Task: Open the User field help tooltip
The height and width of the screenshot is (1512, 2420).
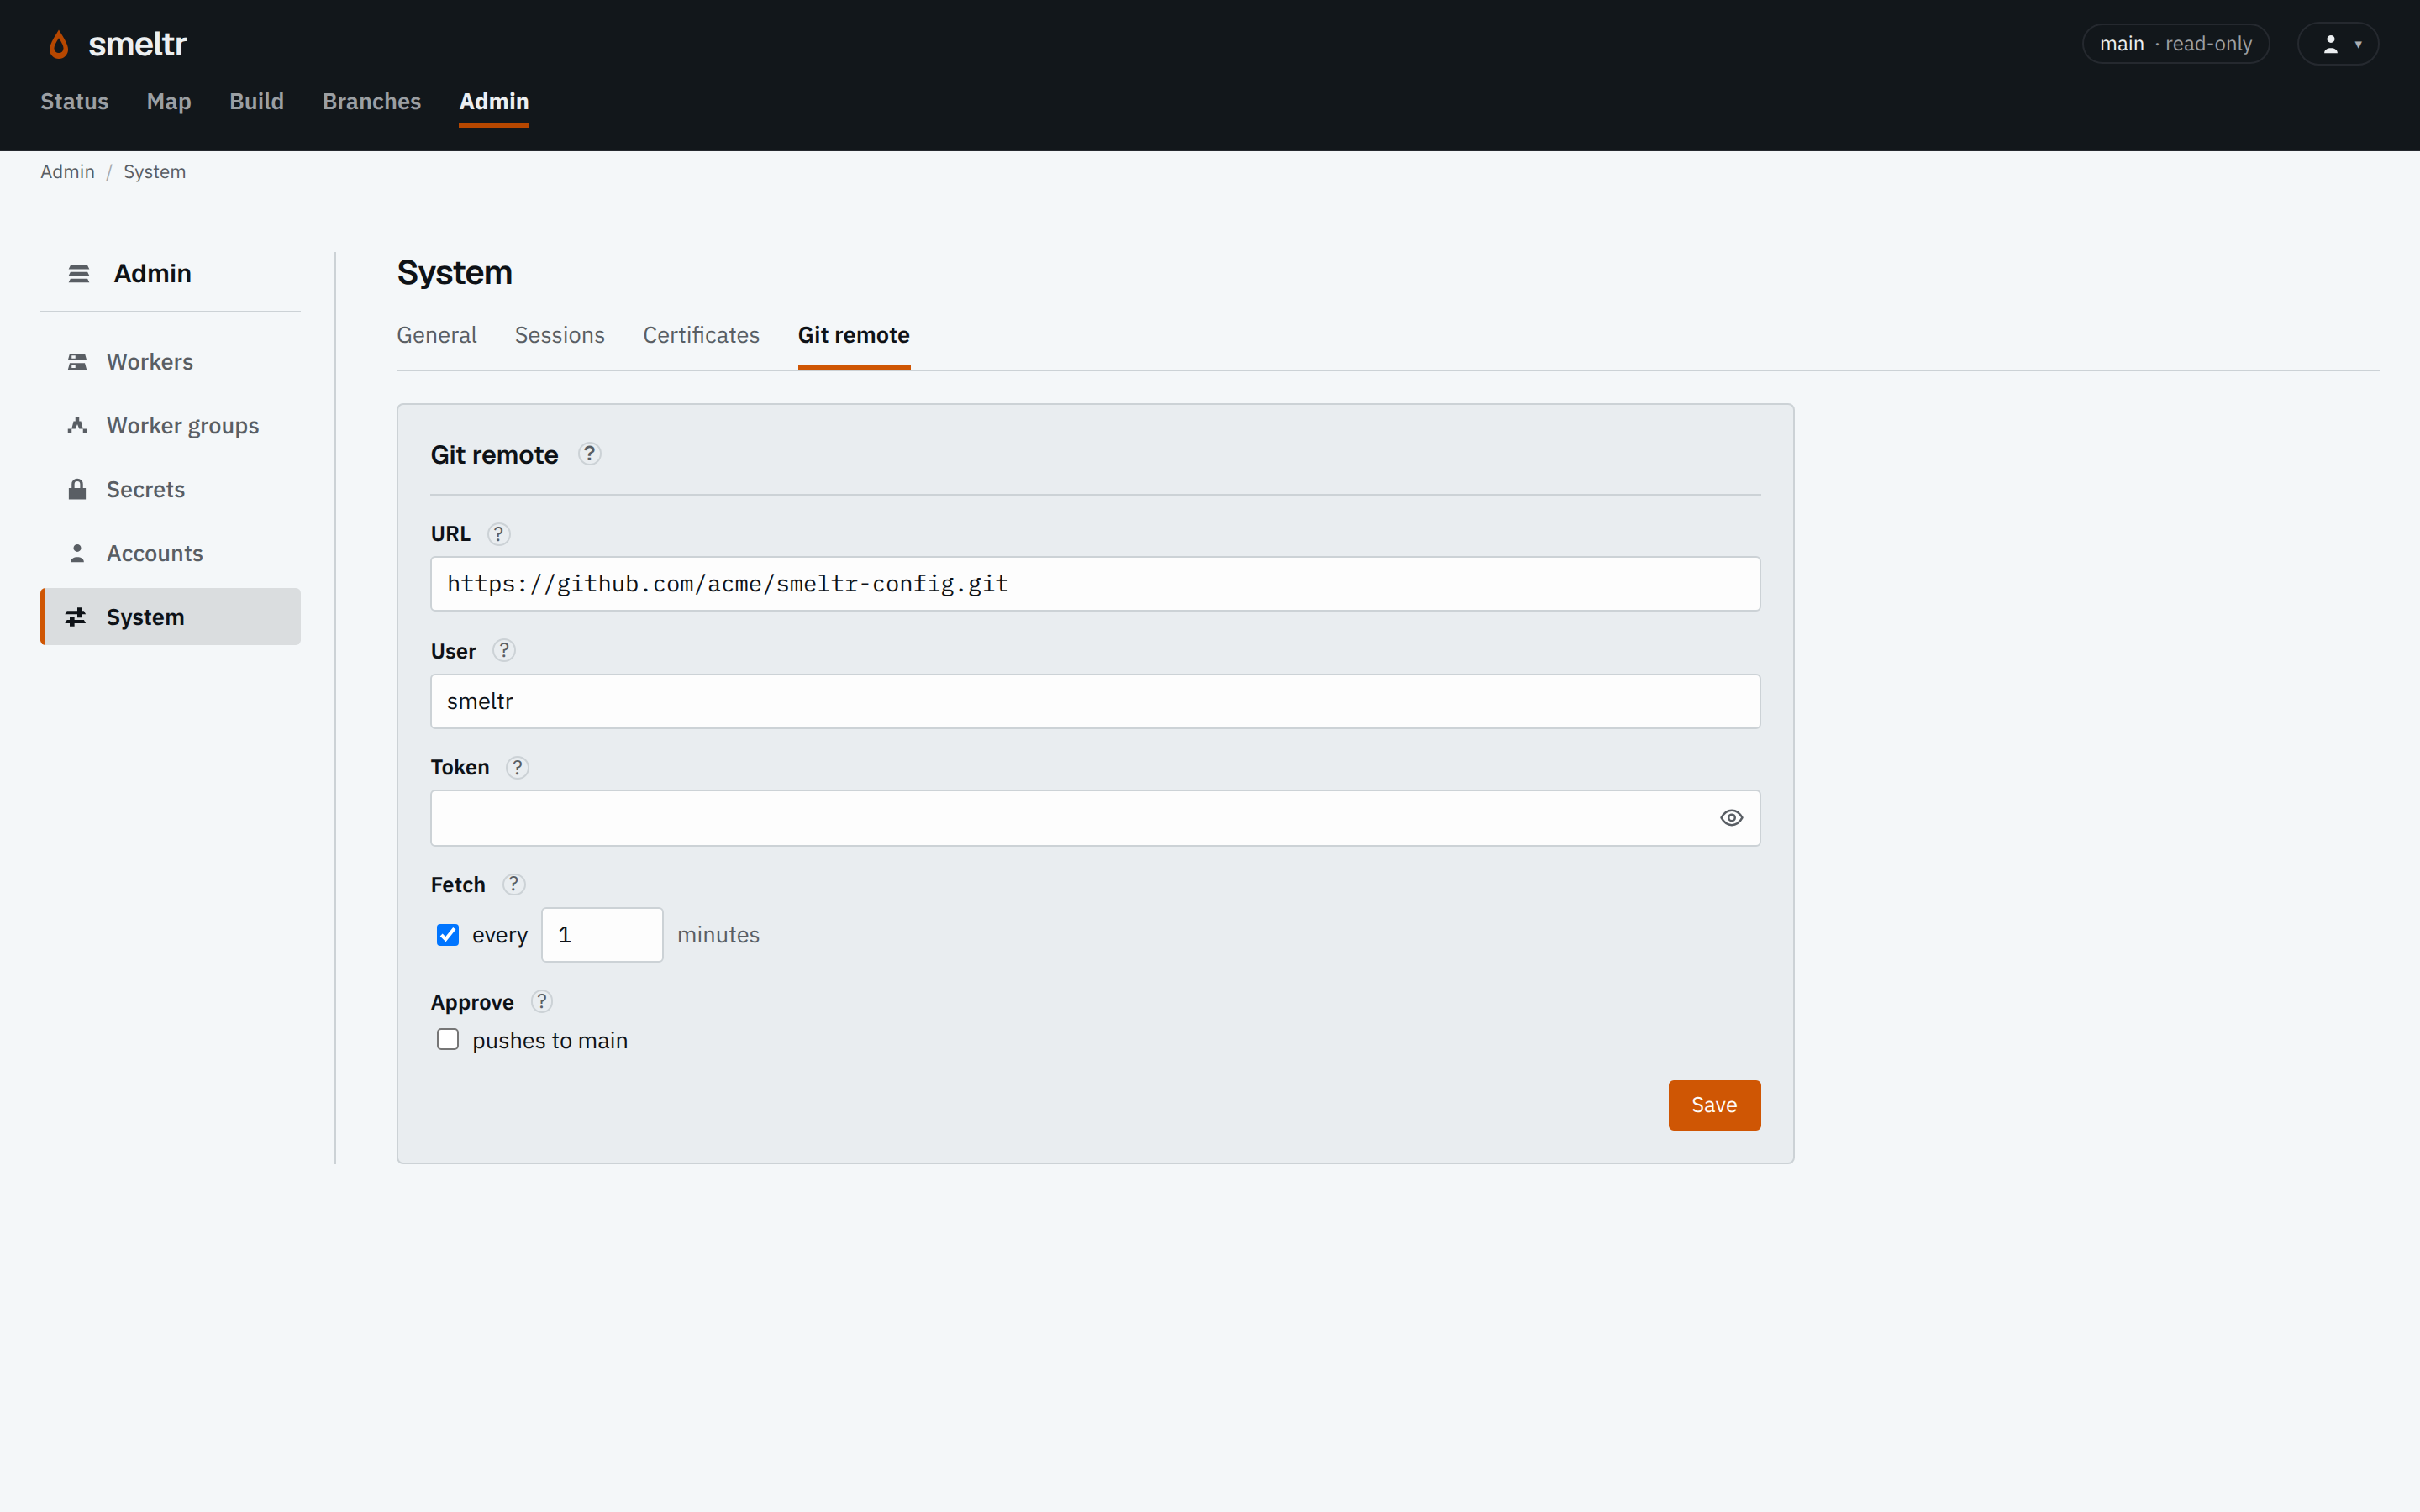Action: pyautogui.click(x=504, y=651)
